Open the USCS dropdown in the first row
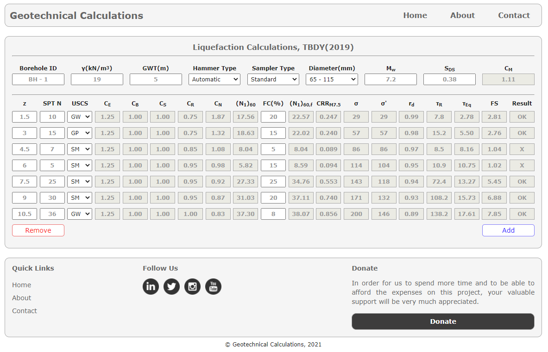The image size is (548, 352). point(80,117)
